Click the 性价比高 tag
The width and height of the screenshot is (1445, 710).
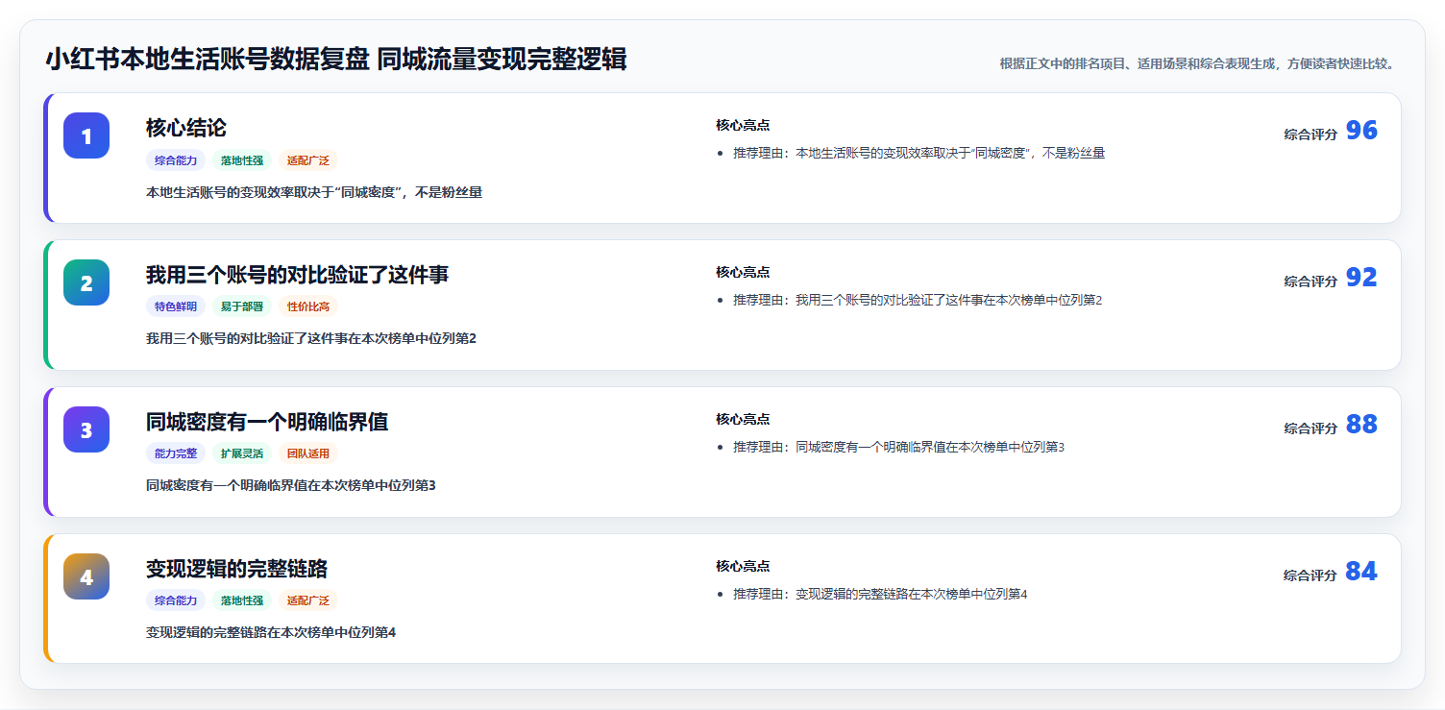click(308, 307)
